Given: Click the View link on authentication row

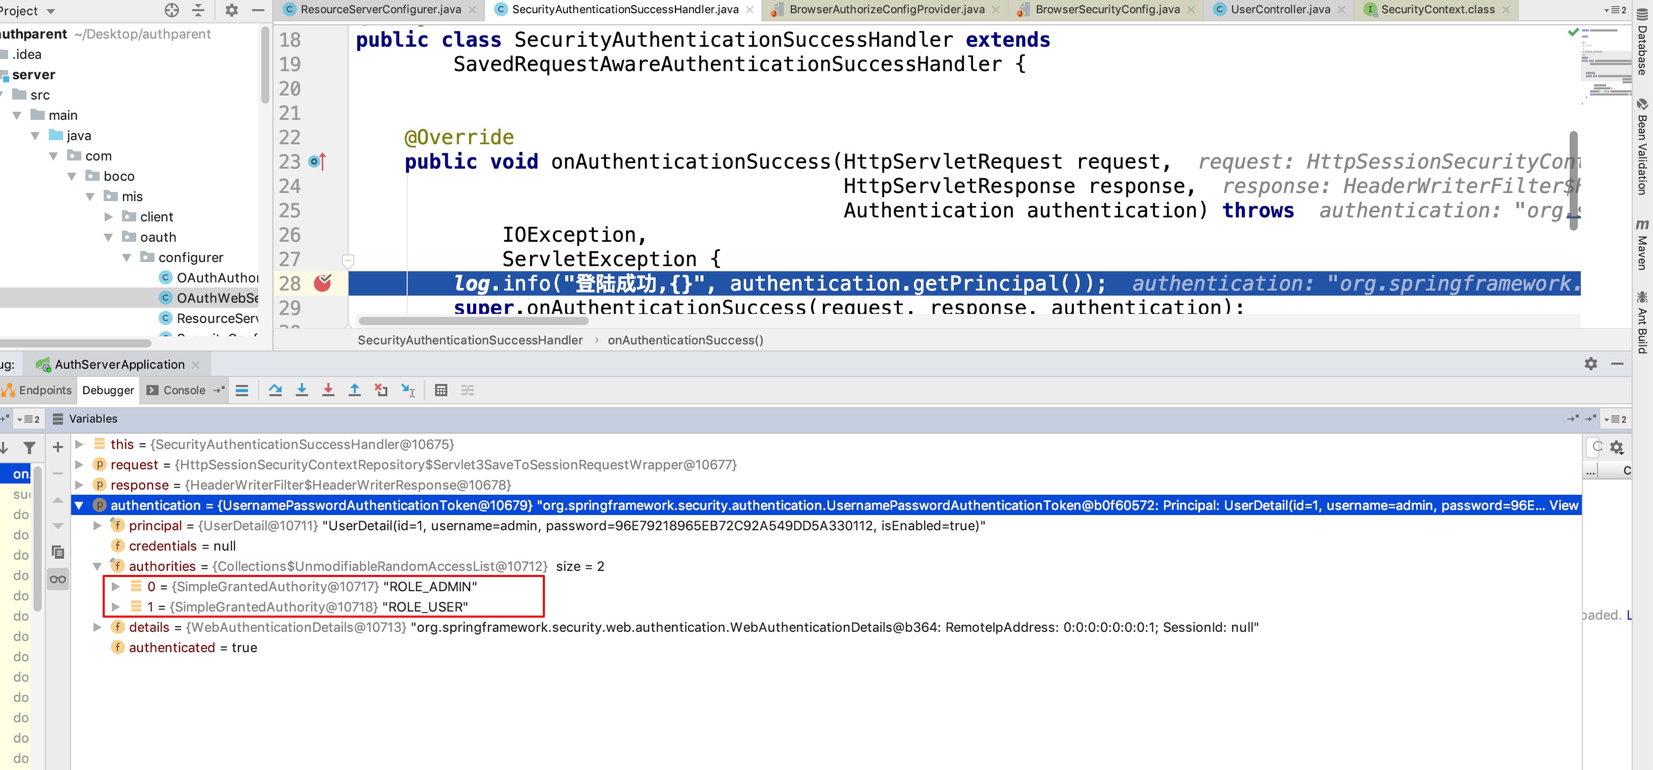Looking at the screenshot, I should 1563,505.
